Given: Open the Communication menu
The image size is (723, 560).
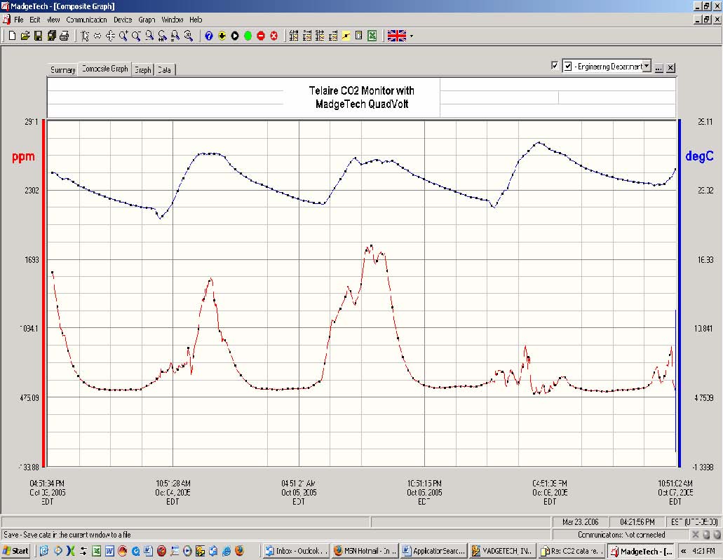Looking at the screenshot, I should point(87,20).
